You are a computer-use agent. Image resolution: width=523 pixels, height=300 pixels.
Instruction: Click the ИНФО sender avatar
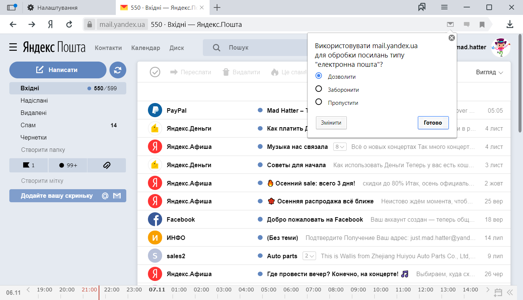[155, 238]
